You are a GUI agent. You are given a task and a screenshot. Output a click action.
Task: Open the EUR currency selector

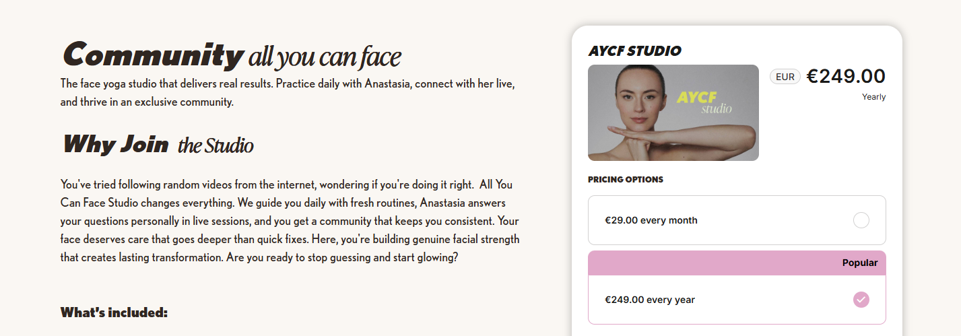[785, 77]
